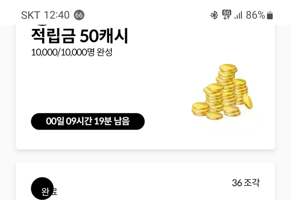This screenshot has height=200, width=291.
Task: Tap the SKT carrier label
Action: coord(30,15)
